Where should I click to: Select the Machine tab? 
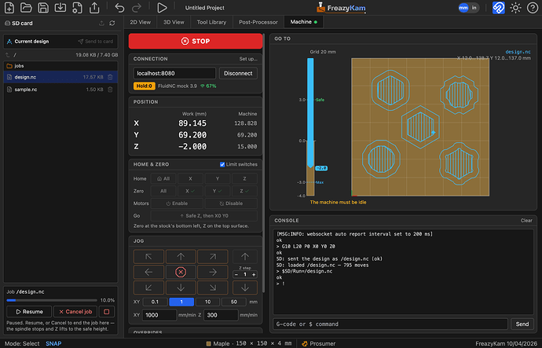point(303,22)
